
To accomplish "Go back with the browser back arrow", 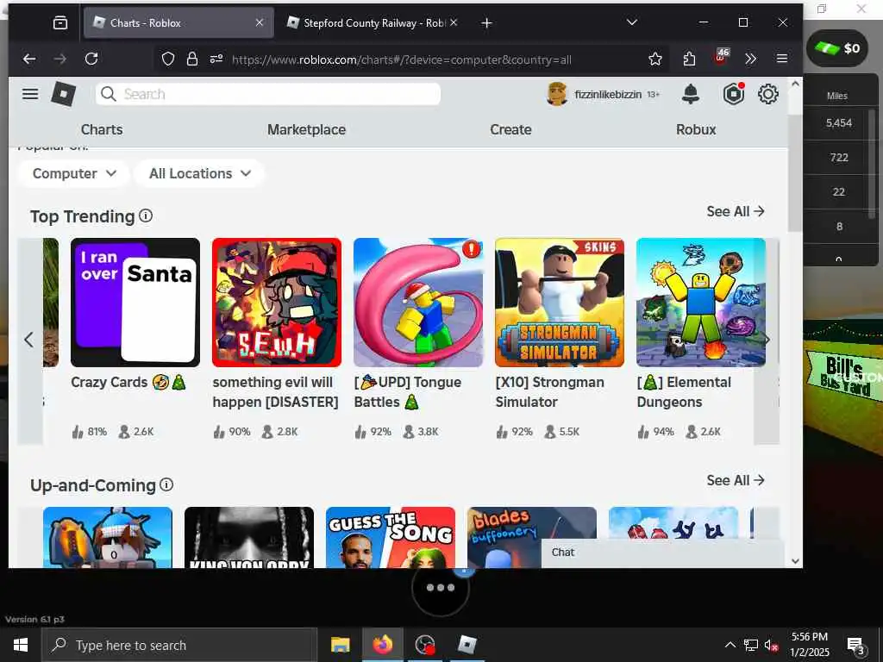I will coord(29,59).
